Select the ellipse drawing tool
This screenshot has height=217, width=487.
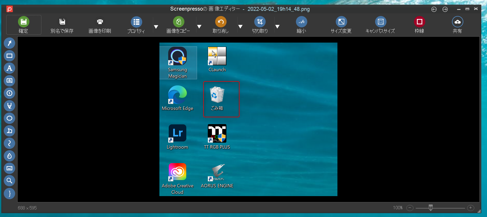click(9, 118)
